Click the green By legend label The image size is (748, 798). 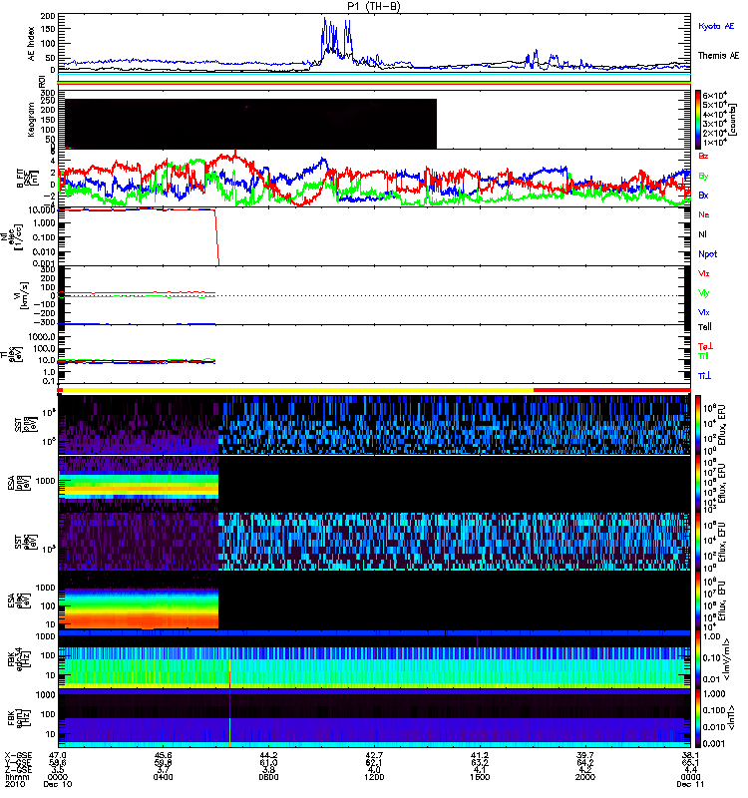(703, 176)
